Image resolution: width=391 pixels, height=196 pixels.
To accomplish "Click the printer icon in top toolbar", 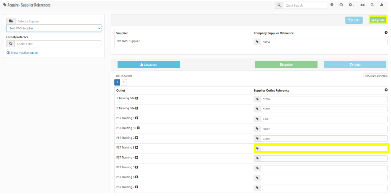I will click(341, 5).
